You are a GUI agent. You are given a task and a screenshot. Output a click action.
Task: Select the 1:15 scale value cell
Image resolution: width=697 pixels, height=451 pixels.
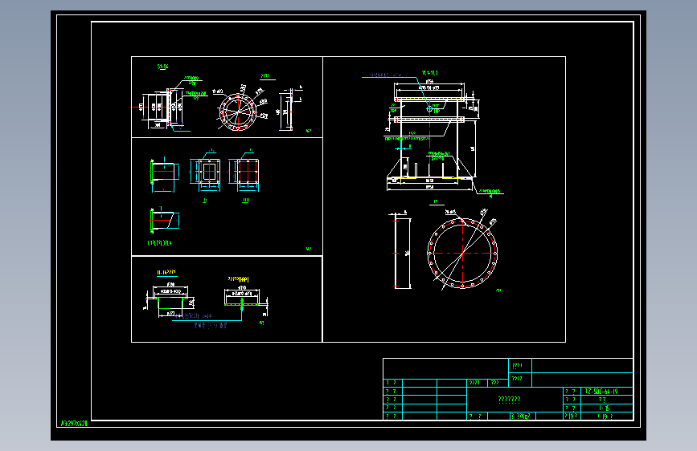(x=606, y=408)
